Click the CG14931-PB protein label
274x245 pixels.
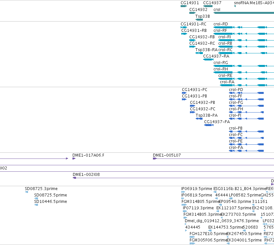pyautogui.click(x=194, y=96)
